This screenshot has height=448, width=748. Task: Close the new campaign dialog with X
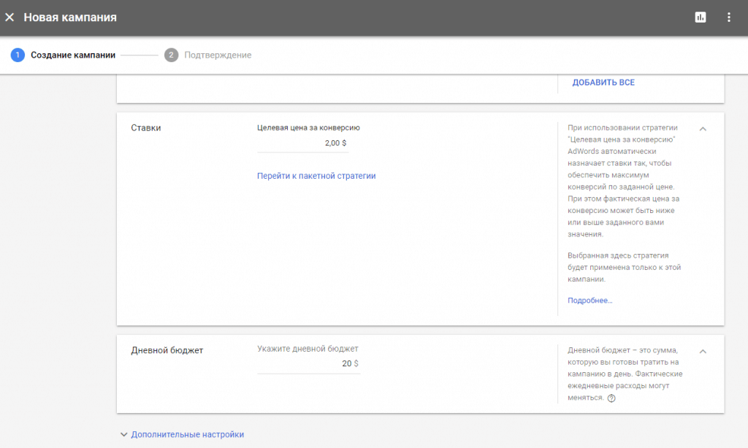tap(9, 17)
